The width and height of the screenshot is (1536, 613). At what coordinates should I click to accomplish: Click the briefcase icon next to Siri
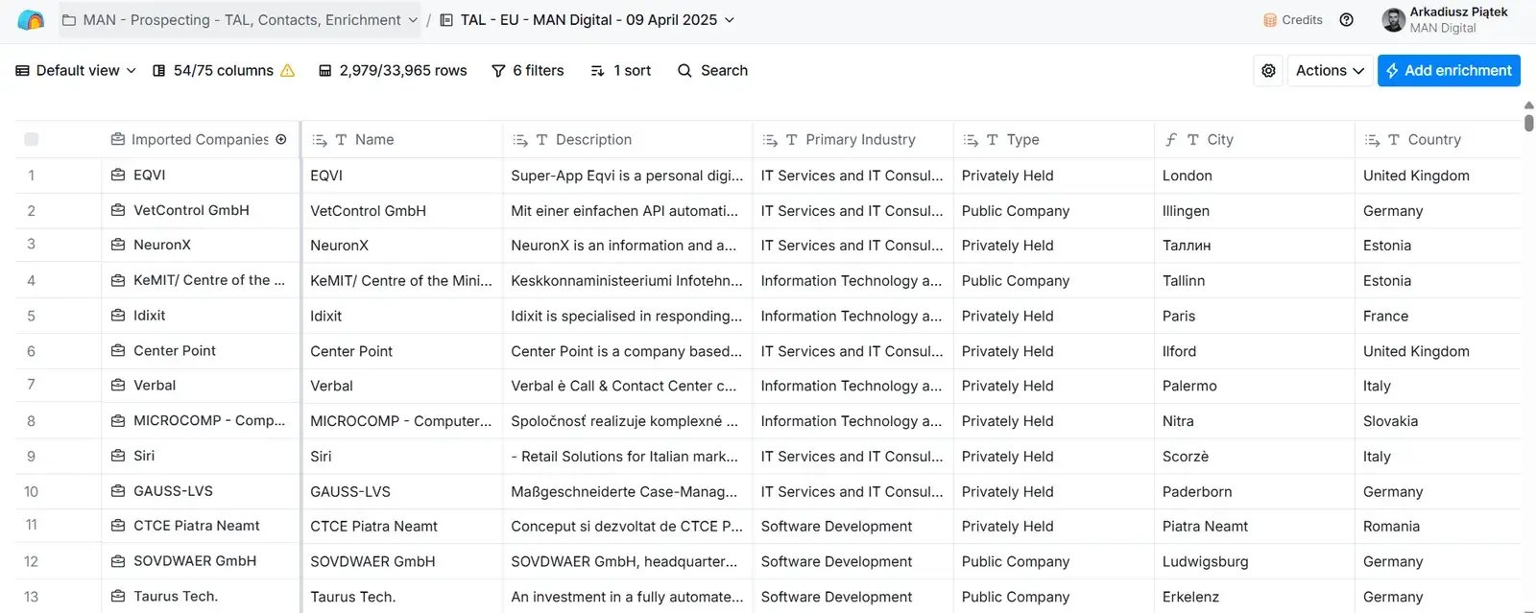click(x=118, y=456)
